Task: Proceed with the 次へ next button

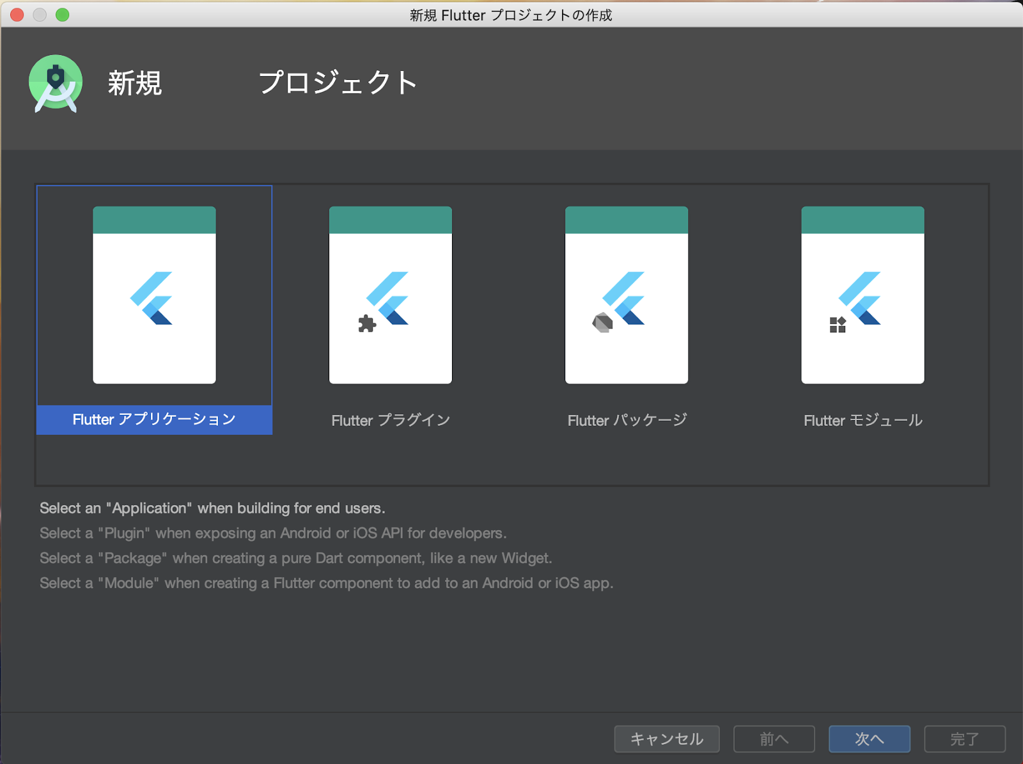Action: (x=870, y=739)
